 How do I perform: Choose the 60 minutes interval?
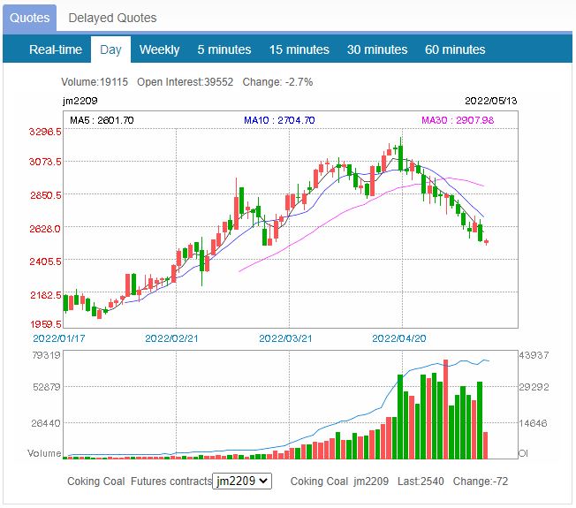pyautogui.click(x=455, y=49)
